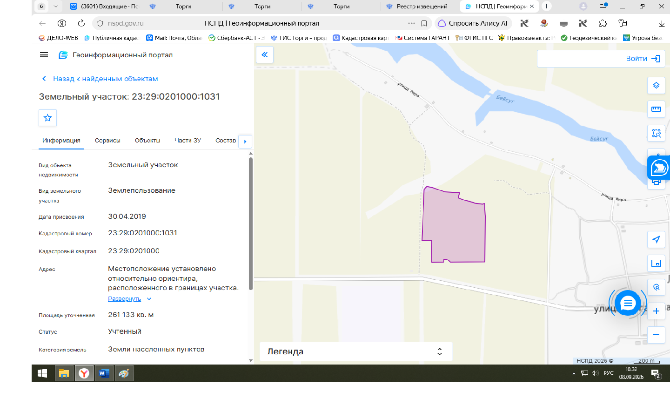Open the hamburger main menu

pos(44,55)
